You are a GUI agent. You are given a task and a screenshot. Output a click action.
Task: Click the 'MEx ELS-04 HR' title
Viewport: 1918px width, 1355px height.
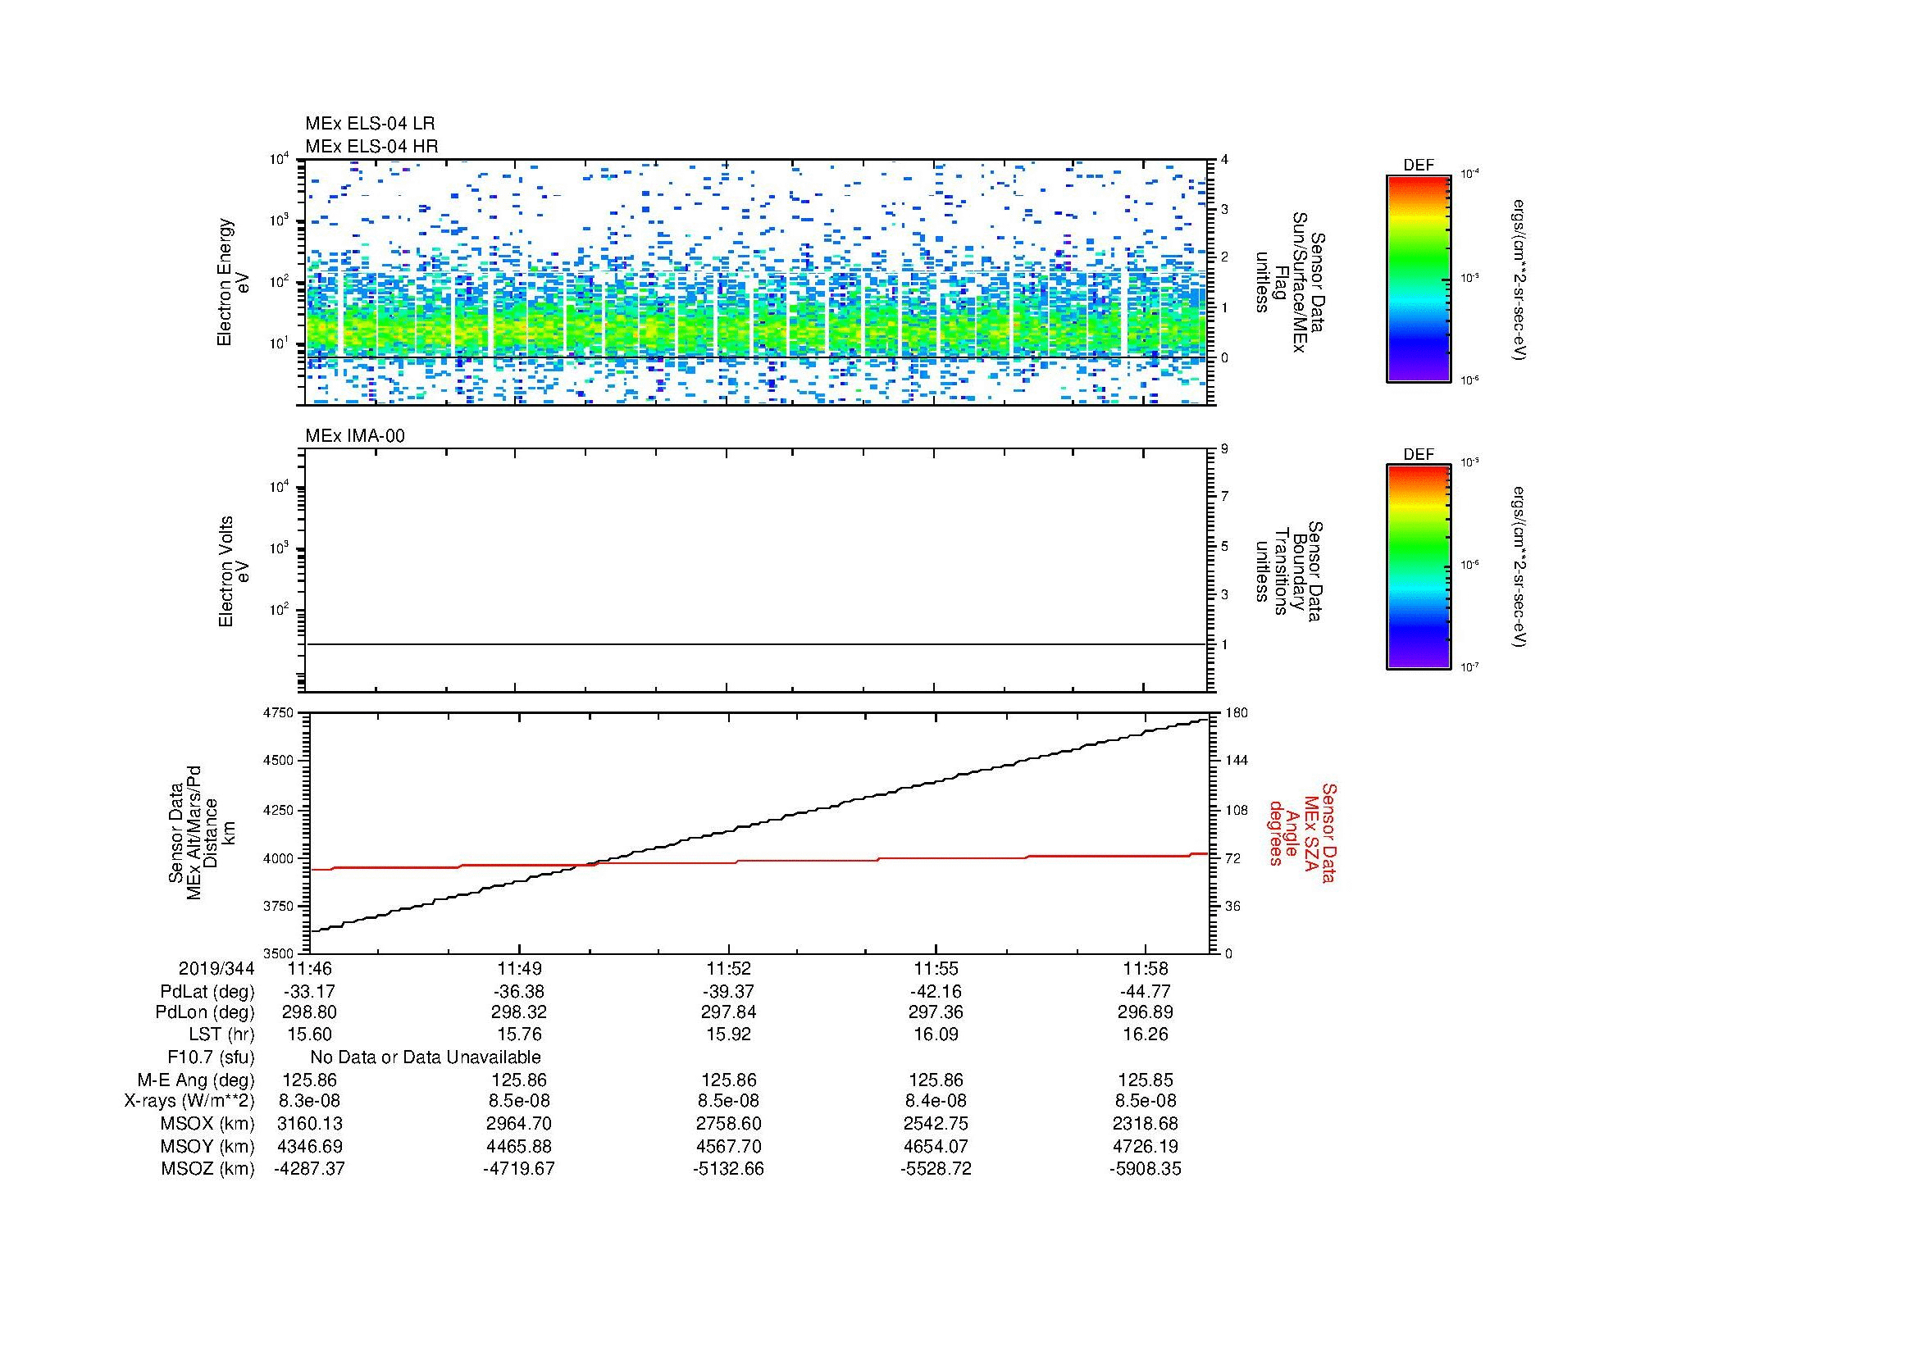click(x=371, y=146)
